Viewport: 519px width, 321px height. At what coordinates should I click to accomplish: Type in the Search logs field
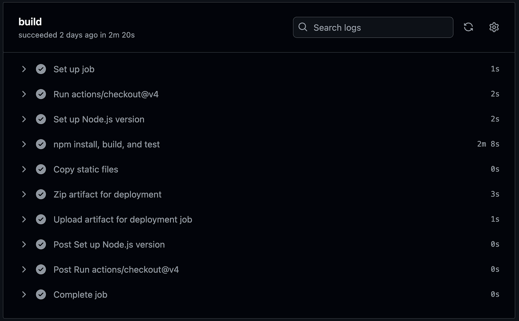(x=380, y=28)
